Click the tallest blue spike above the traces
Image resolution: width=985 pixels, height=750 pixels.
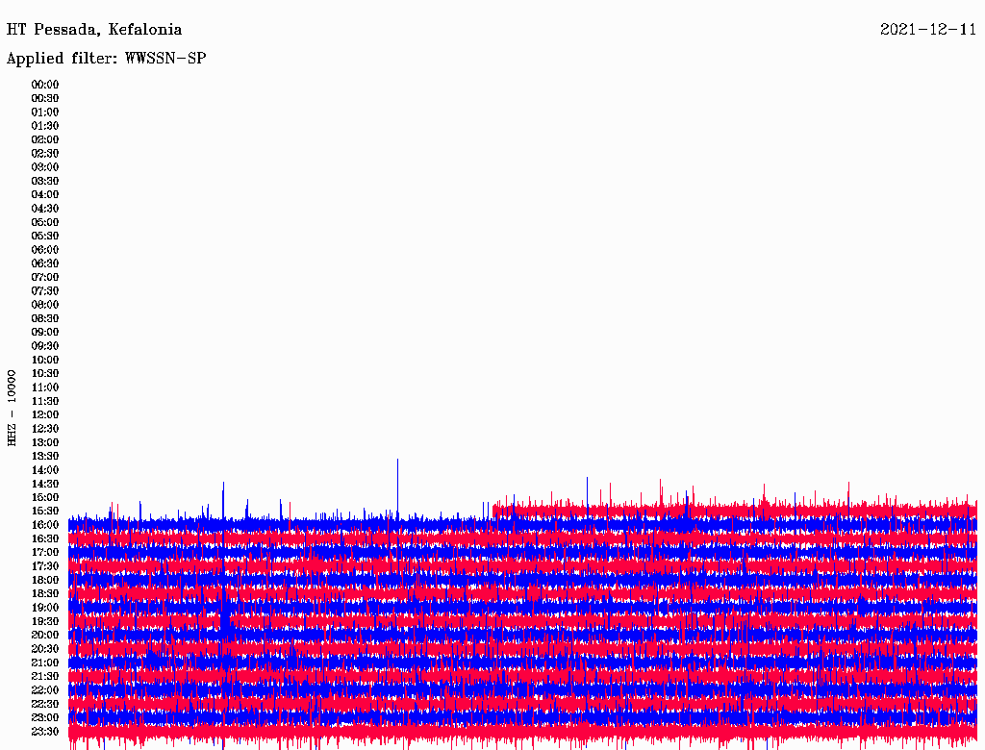(x=397, y=463)
